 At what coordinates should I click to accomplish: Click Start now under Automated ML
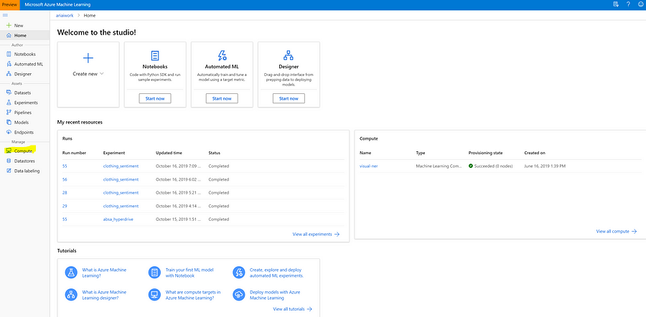pyautogui.click(x=222, y=98)
